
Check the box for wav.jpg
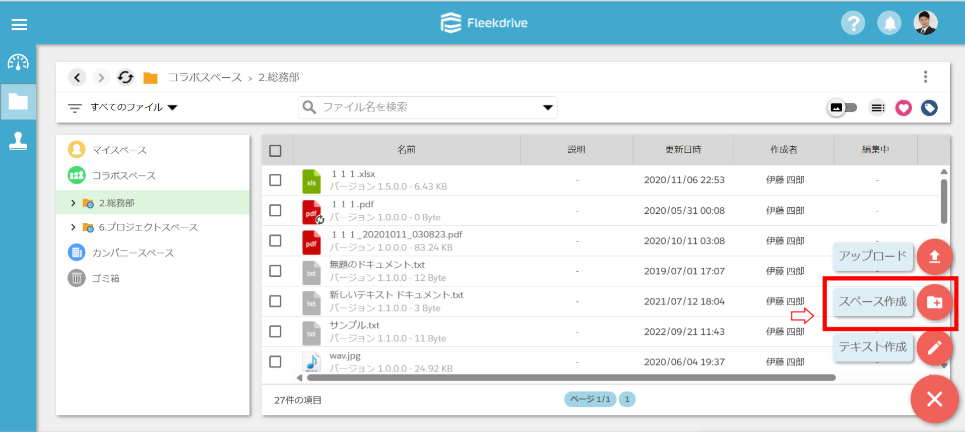pyautogui.click(x=275, y=361)
